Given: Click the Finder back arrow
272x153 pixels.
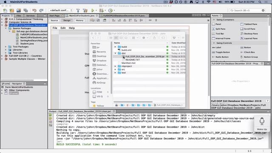Looking at the screenshot, I should [x=93, y=38].
